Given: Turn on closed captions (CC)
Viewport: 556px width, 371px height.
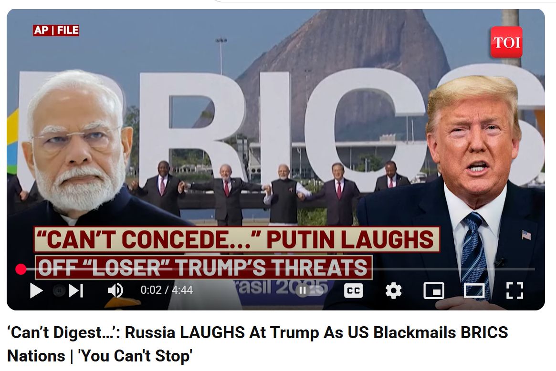Looking at the screenshot, I should pos(354,290).
